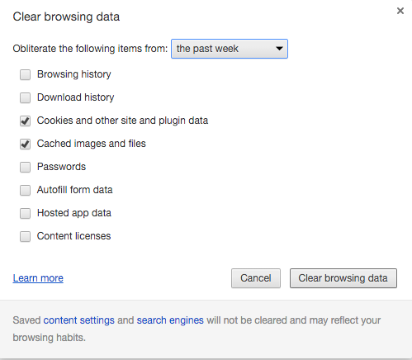Click the 'Hosted app data' label text

[74, 213]
